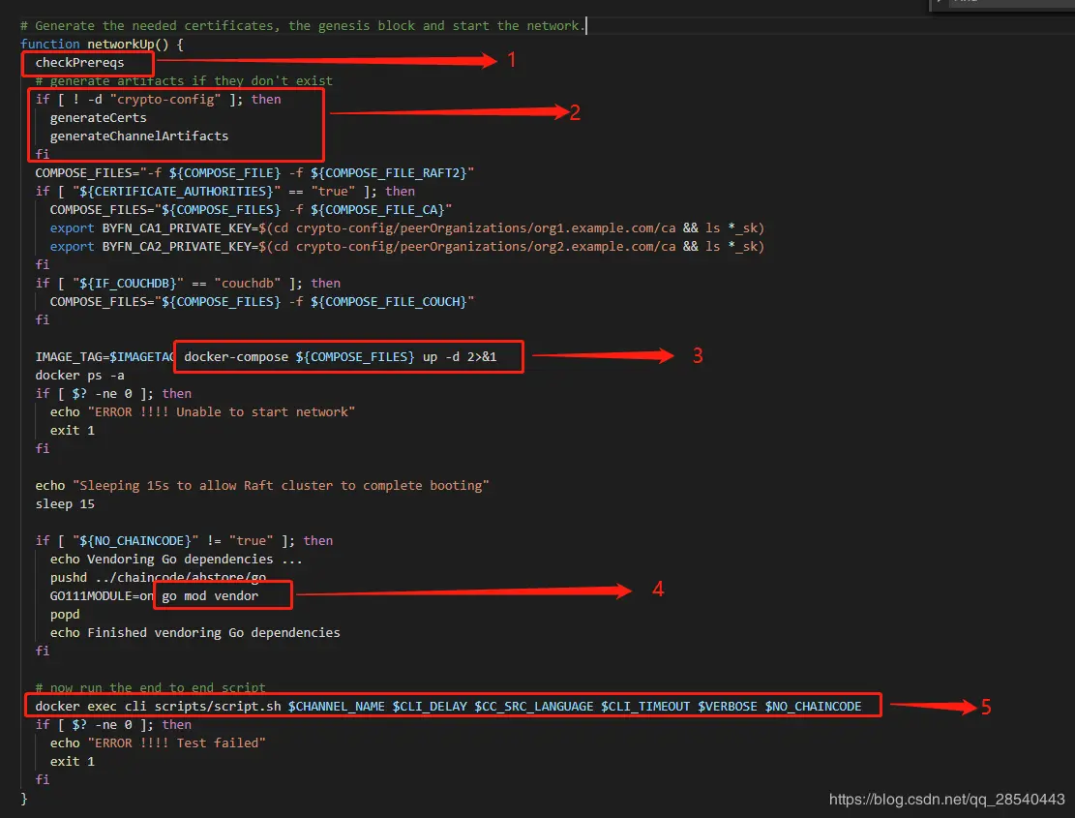Click the "# now run the end to end script" comment
Viewport: 1075px width, 818px height.
pos(150,687)
